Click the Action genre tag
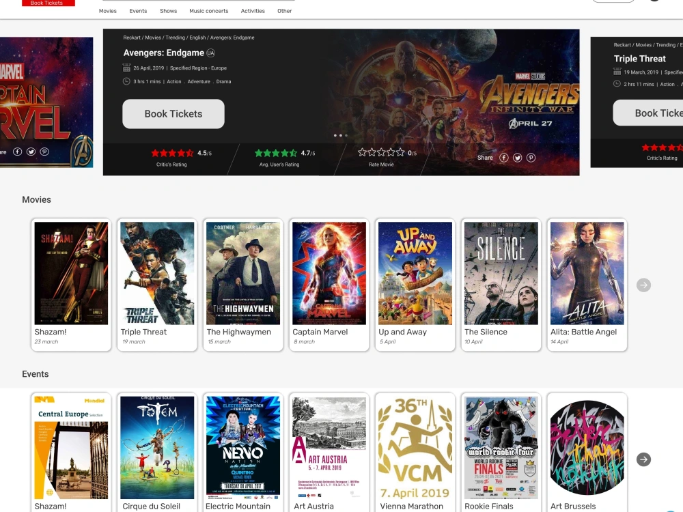The width and height of the screenshot is (683, 512). pyautogui.click(x=173, y=81)
